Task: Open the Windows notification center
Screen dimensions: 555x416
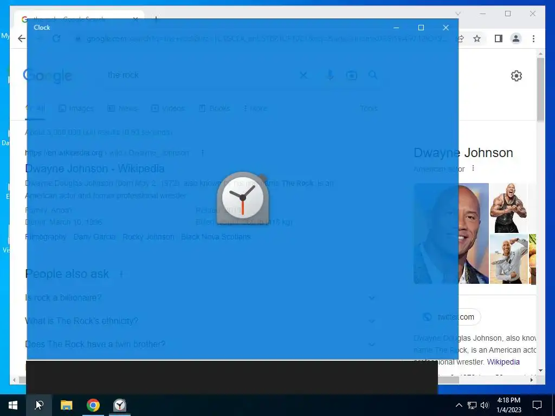Action: point(537,405)
